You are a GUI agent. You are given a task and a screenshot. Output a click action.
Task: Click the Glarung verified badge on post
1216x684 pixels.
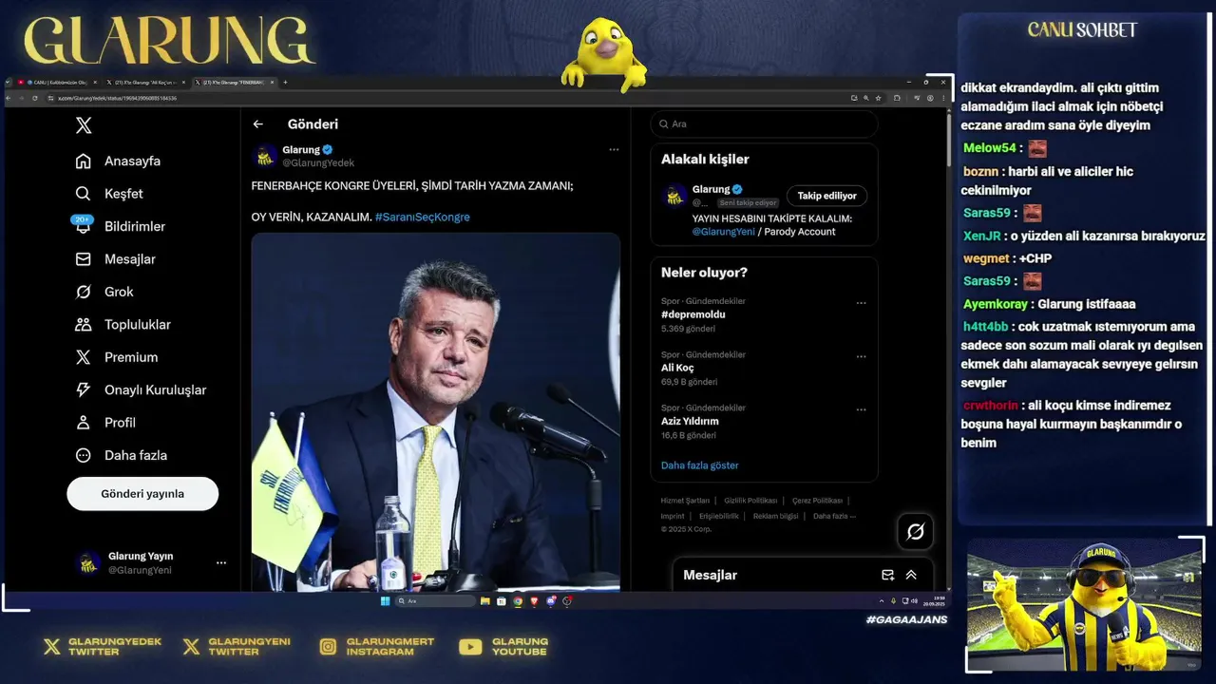(x=328, y=150)
